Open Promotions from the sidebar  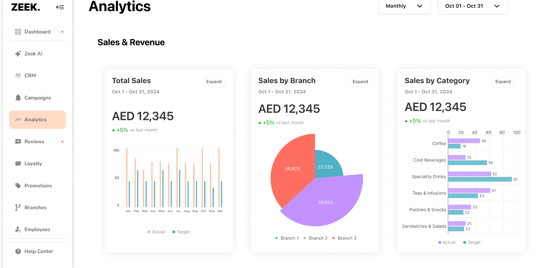point(37,186)
